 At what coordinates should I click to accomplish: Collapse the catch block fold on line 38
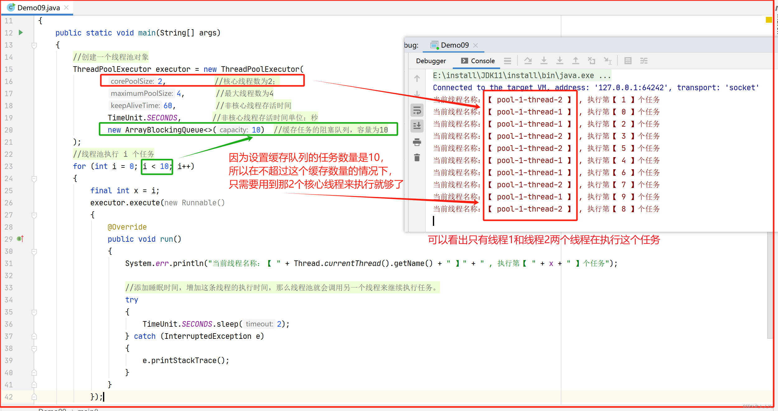pyautogui.click(x=34, y=349)
